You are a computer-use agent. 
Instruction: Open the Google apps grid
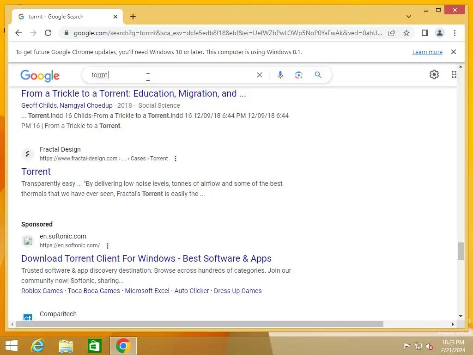point(454,74)
